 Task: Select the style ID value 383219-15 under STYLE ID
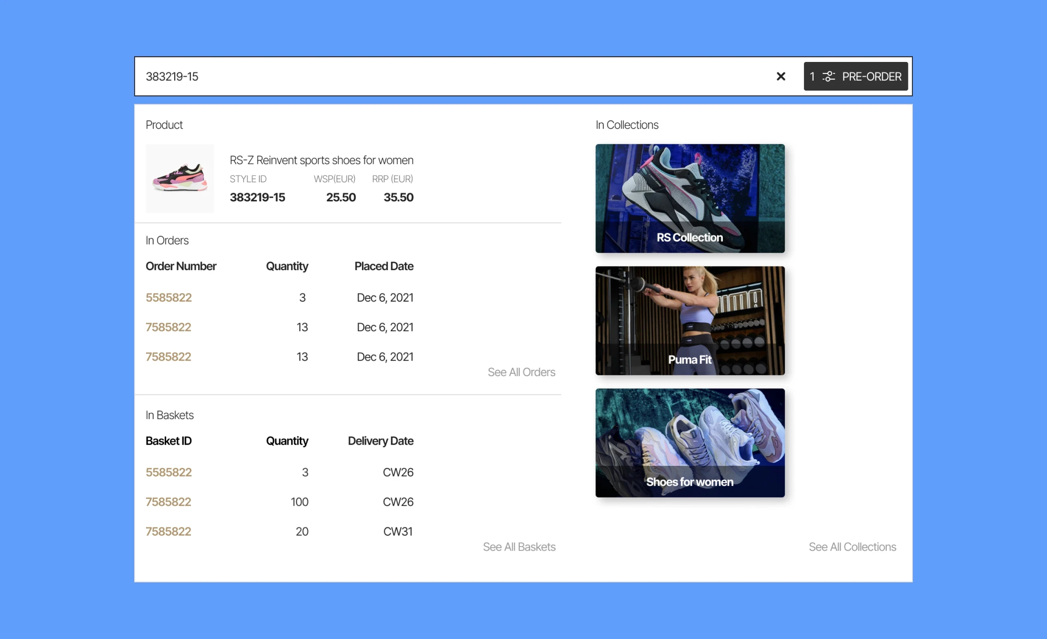point(257,197)
